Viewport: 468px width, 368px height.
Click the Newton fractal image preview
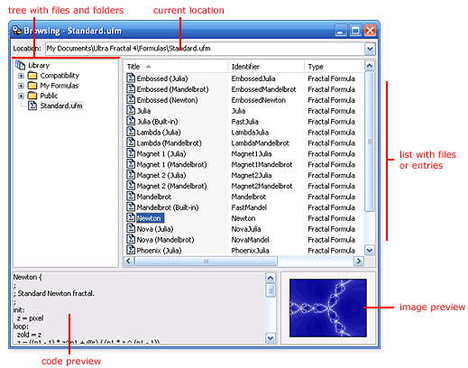click(x=328, y=308)
